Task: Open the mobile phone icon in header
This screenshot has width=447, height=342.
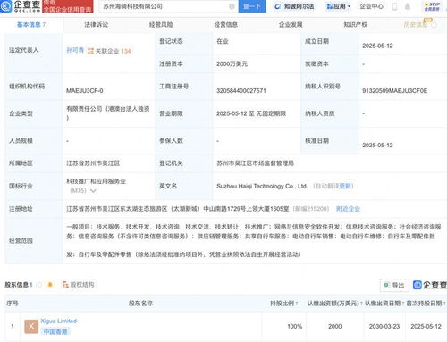Action: click(x=394, y=6)
